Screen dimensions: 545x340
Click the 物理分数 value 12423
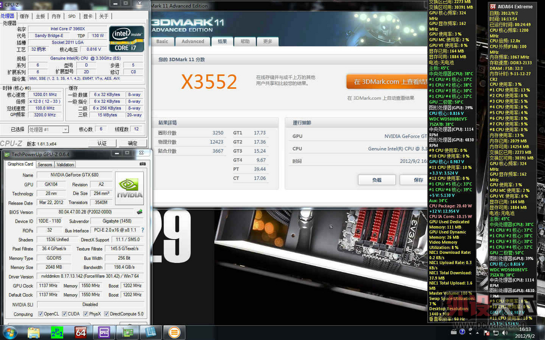pos(217,142)
